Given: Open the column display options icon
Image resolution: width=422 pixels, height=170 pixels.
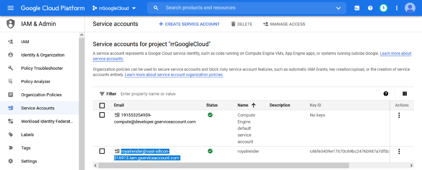Looking at the screenshot, I should point(405,94).
